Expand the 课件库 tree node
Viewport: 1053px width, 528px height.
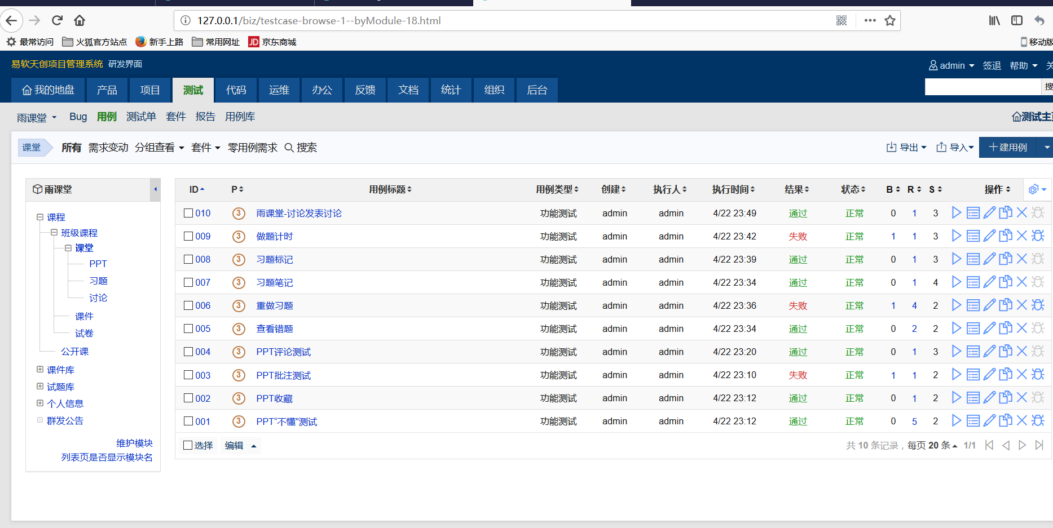coord(40,370)
